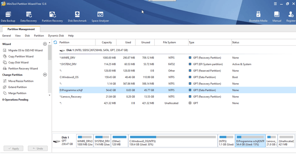The width and height of the screenshot is (296, 154).
Task: Start Disk Benchmark
Action: click(77, 16)
